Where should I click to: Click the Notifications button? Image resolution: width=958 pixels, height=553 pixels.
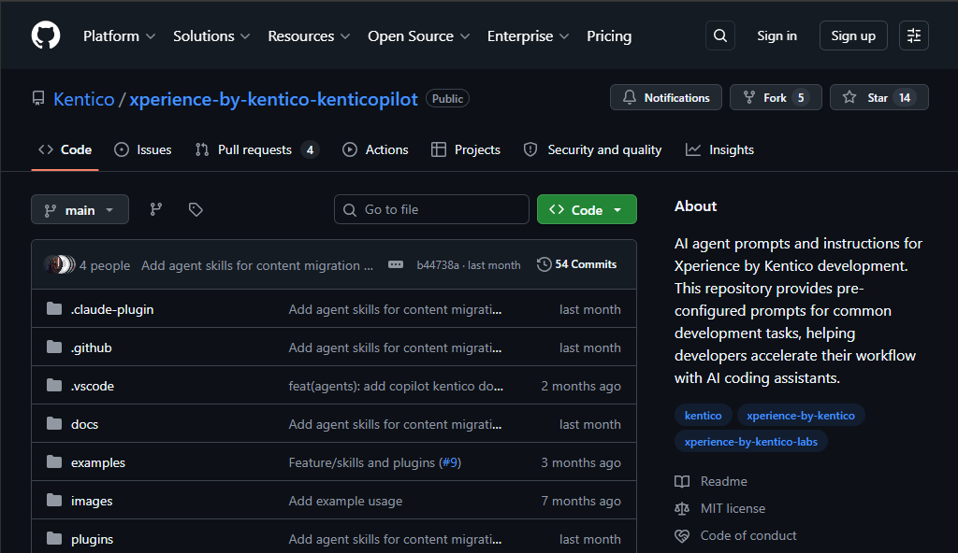(x=665, y=97)
